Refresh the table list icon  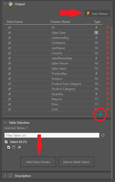[103, 135]
